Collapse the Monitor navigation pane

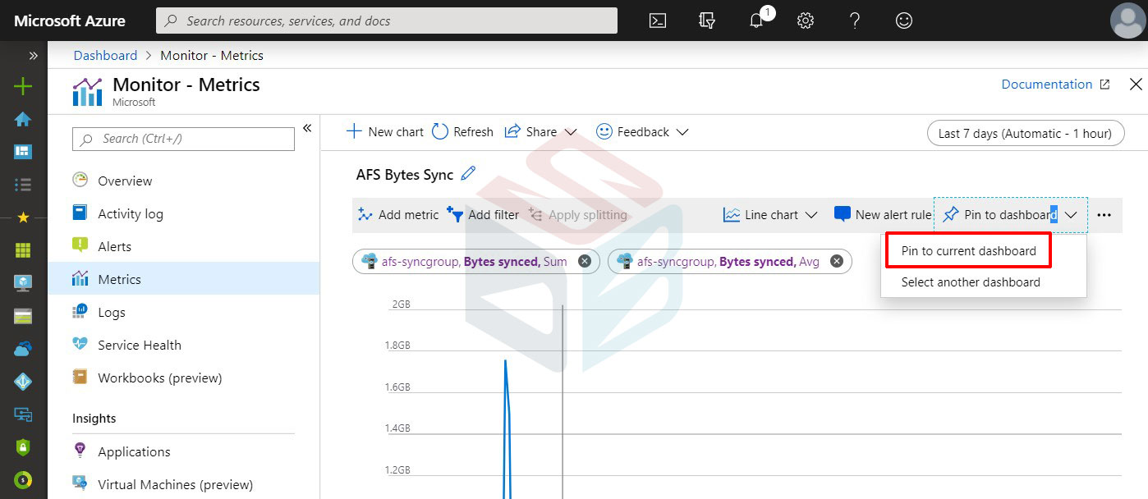tap(307, 128)
